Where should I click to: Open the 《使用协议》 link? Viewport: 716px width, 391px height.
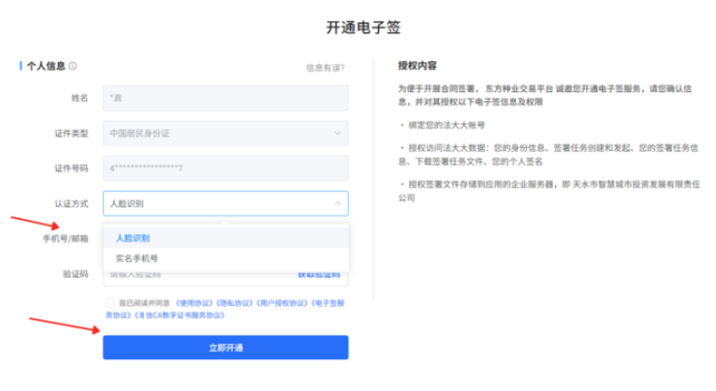click(195, 303)
